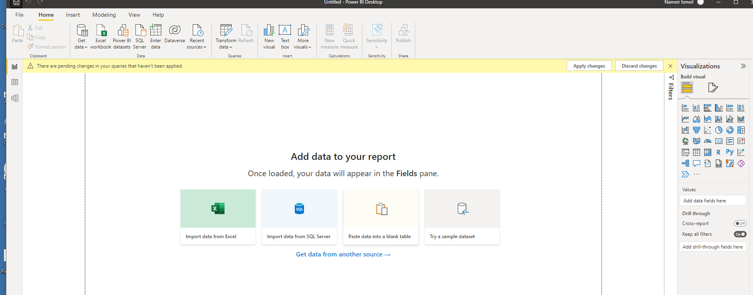Select the scatter chart visualization
The height and width of the screenshot is (295, 753).
click(x=708, y=130)
